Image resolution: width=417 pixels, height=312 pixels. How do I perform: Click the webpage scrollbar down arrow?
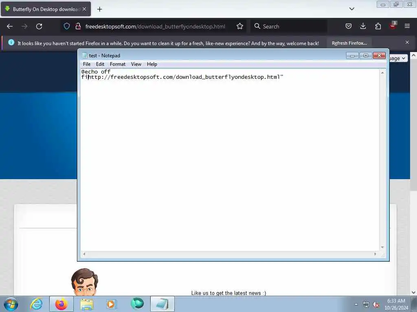(414, 292)
